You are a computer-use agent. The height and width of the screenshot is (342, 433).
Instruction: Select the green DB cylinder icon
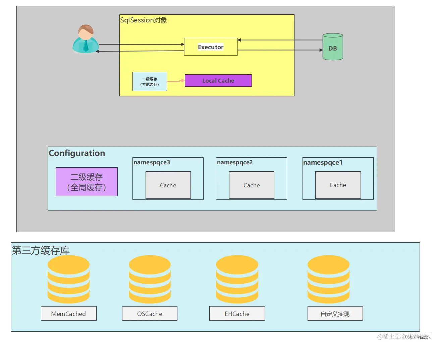coord(333,47)
